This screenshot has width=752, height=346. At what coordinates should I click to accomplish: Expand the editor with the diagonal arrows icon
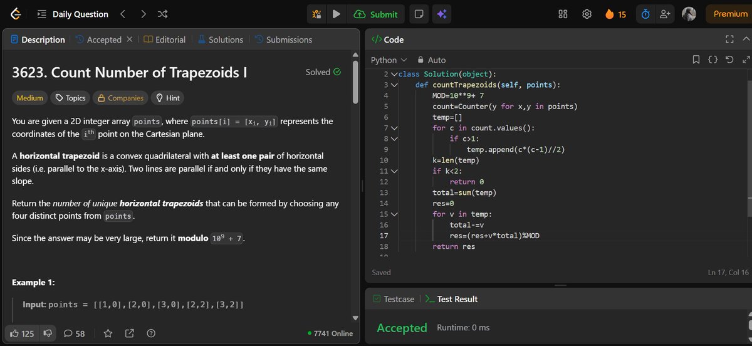[x=745, y=60]
